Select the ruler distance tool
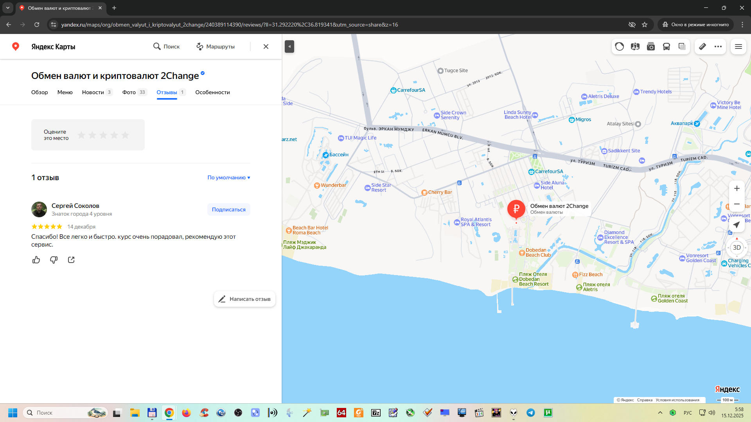The image size is (751, 422). click(702, 46)
